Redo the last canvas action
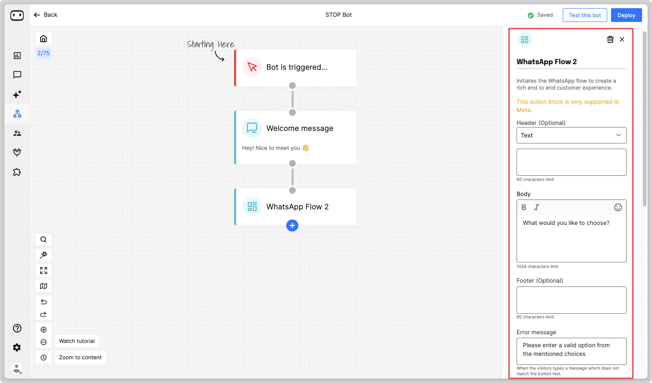The image size is (652, 383). (44, 314)
